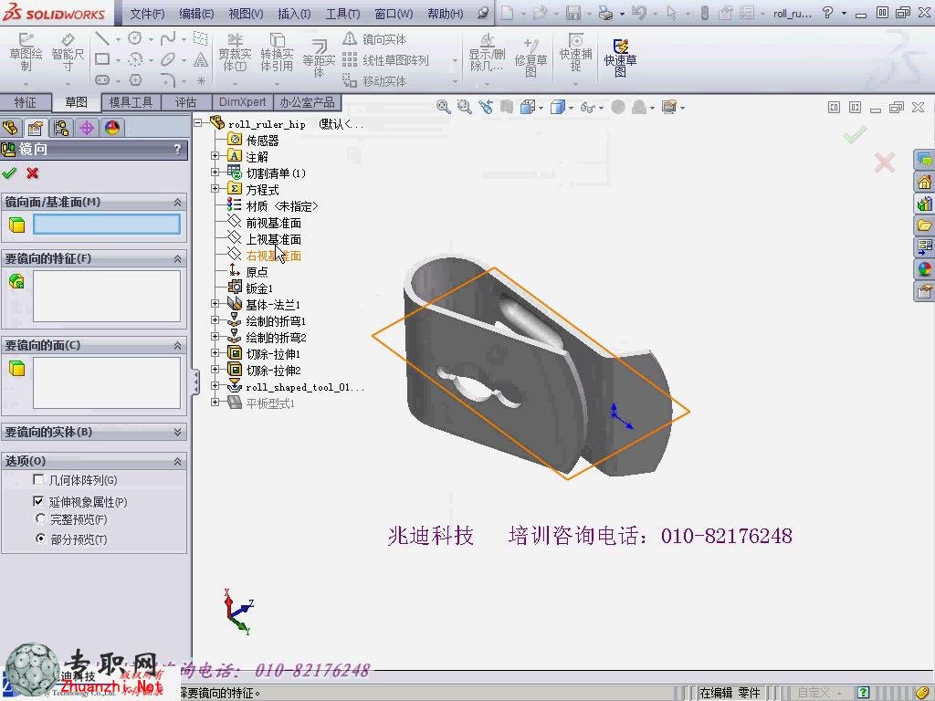Image resolution: width=935 pixels, height=701 pixels.
Task: Open the File (文件) menu
Action: pyautogui.click(x=147, y=13)
